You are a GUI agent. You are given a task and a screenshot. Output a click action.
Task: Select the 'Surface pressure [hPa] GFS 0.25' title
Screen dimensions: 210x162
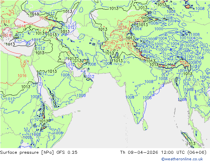coord(39,152)
